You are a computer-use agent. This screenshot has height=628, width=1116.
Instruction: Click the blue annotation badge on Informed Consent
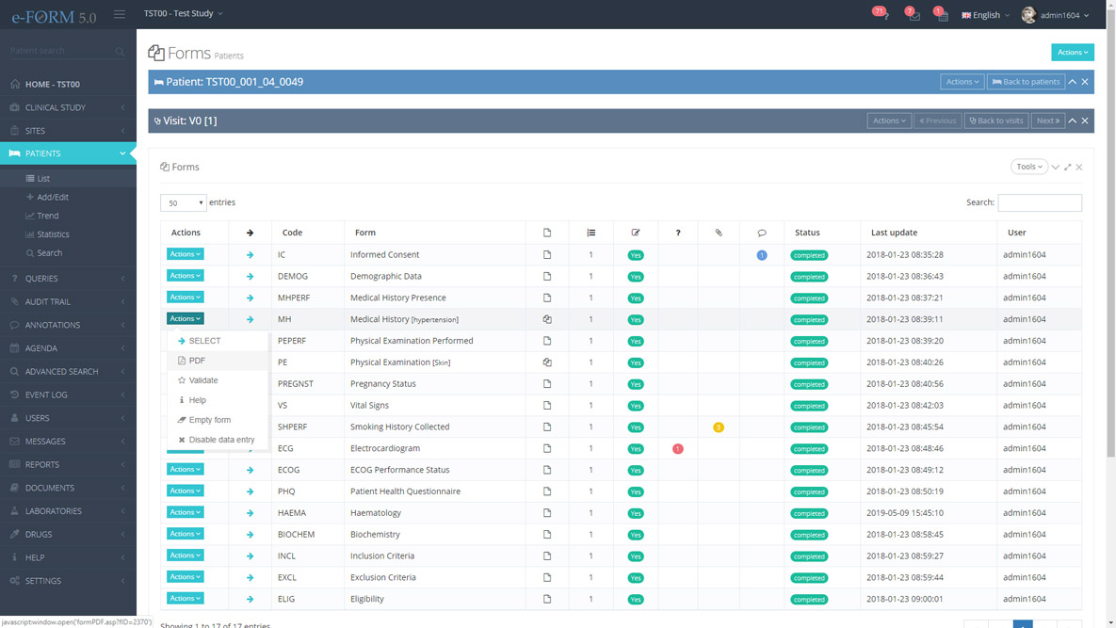tap(761, 255)
